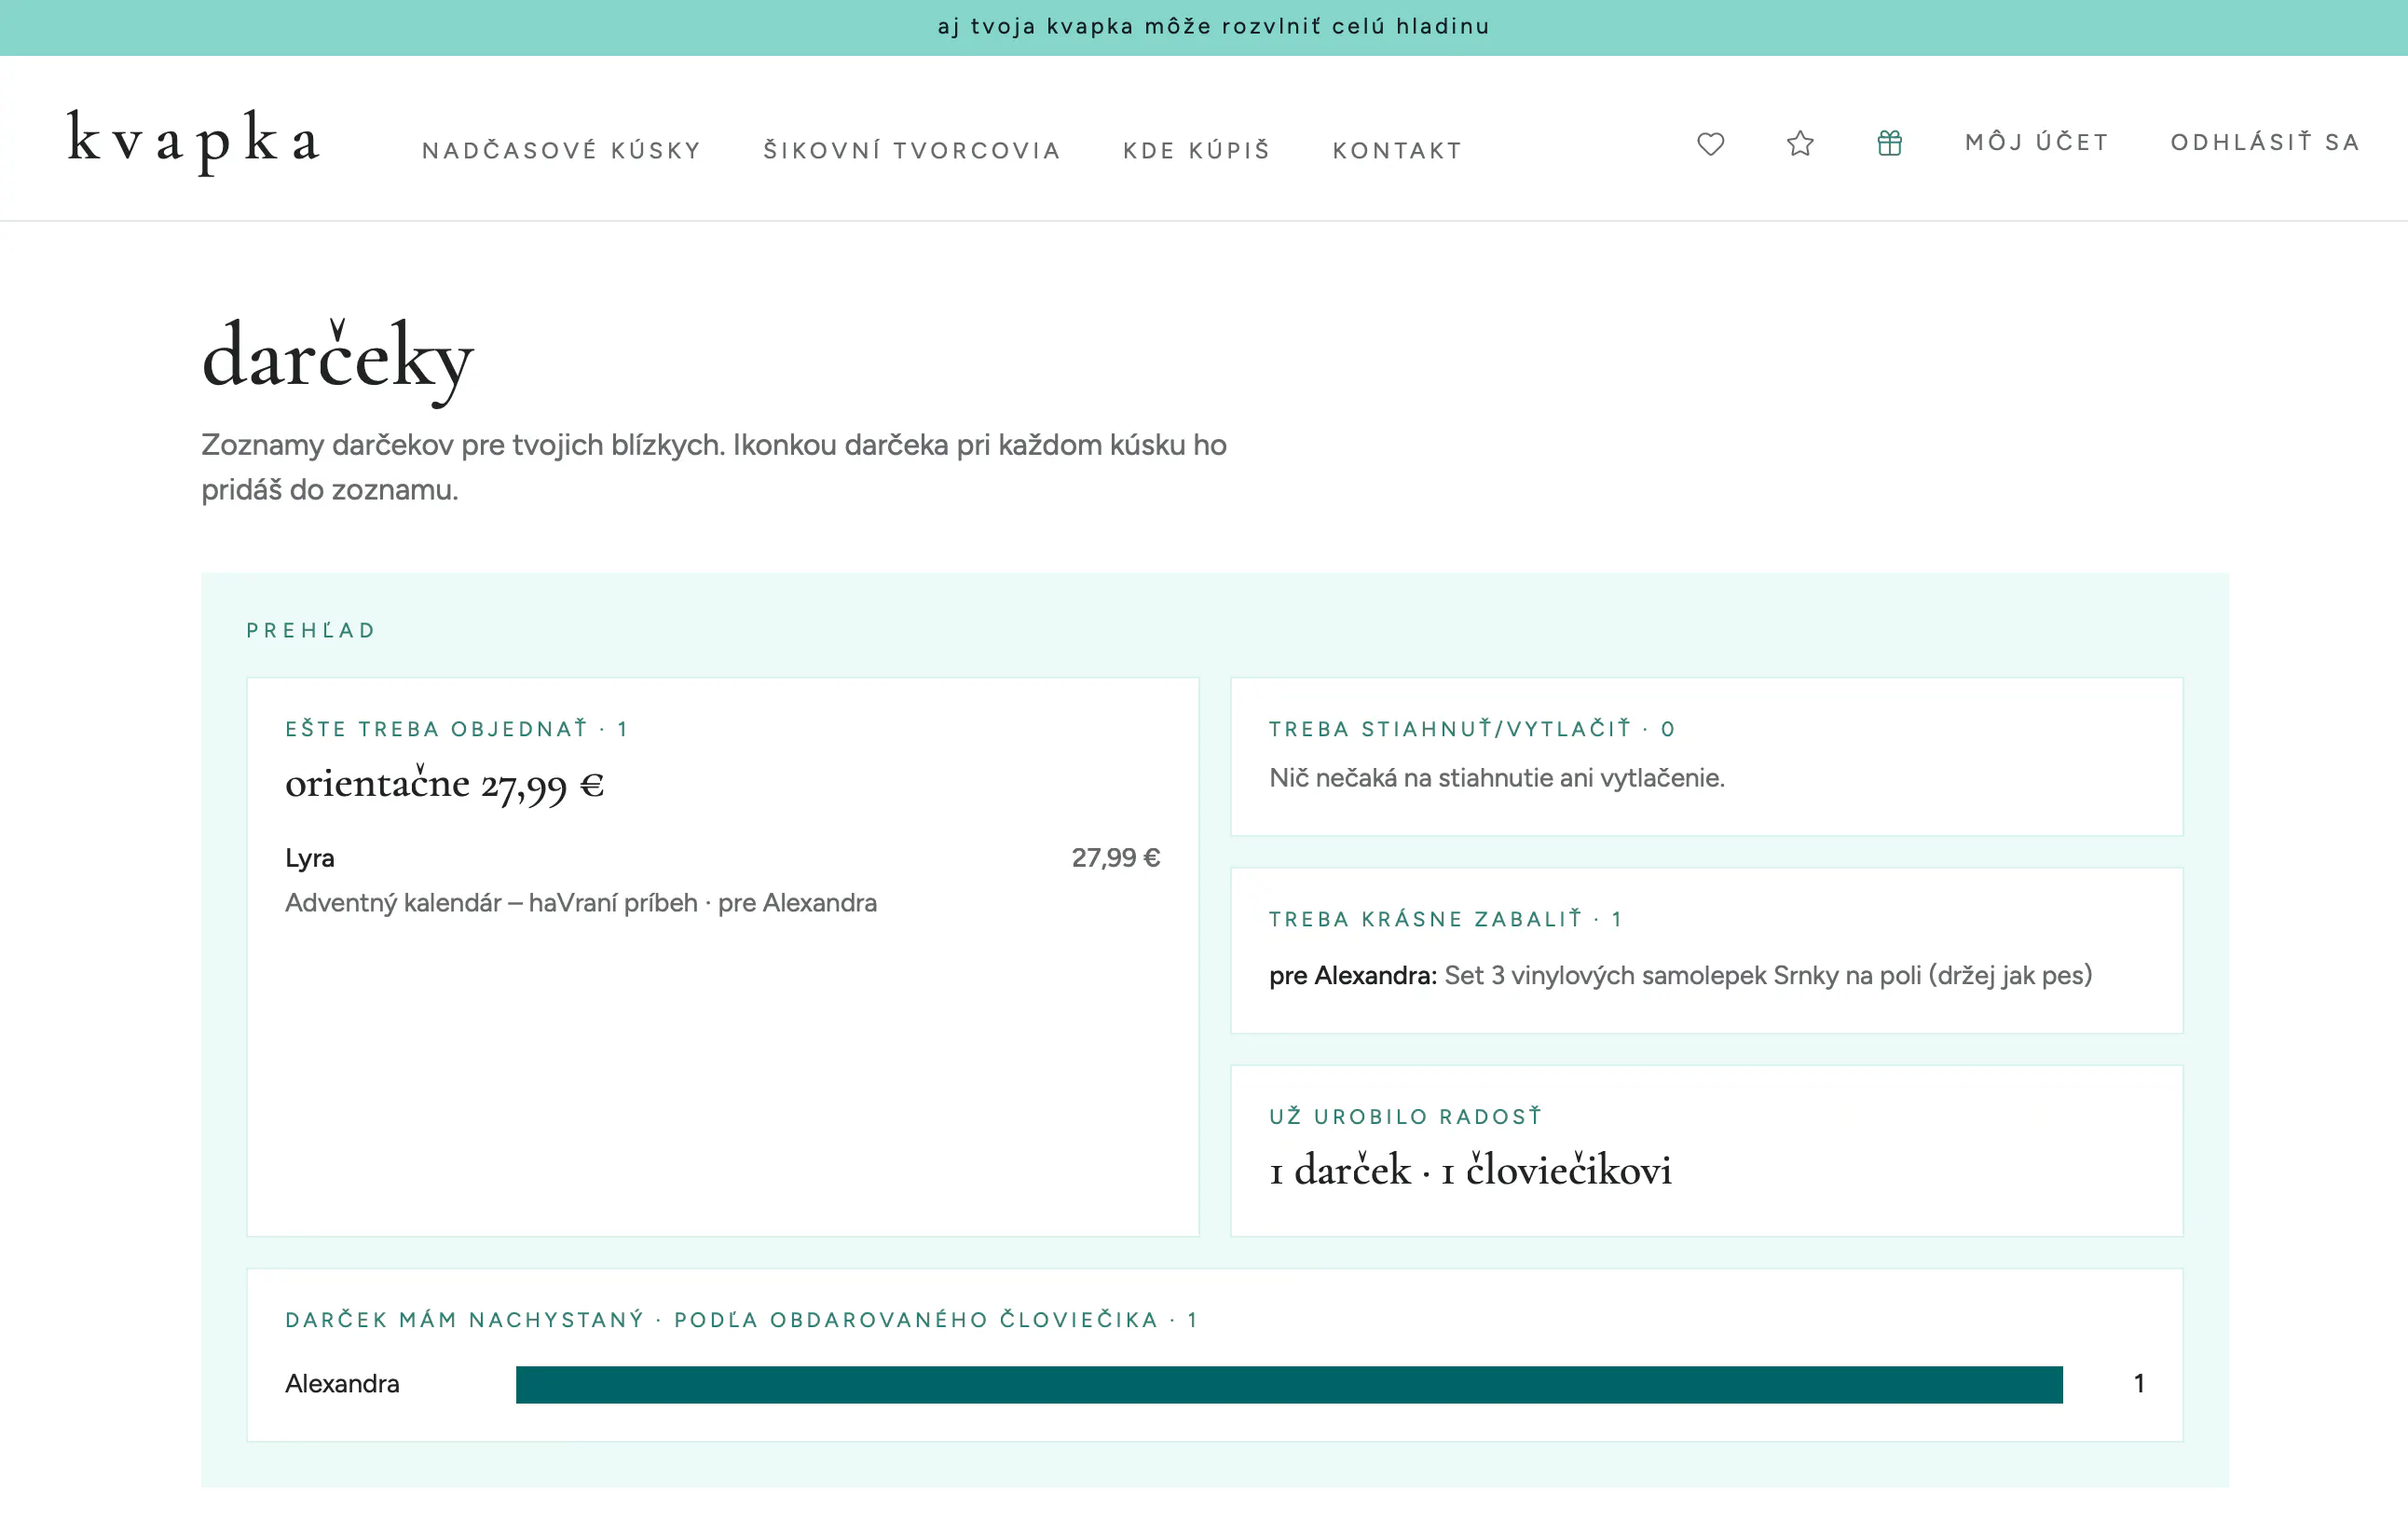Go to kvapka logo homepage
2408x1521 pixels.
[194, 141]
